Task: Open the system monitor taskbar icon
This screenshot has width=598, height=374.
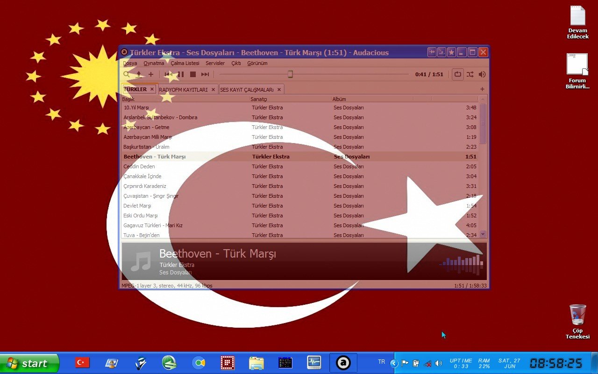Action: pos(314,362)
